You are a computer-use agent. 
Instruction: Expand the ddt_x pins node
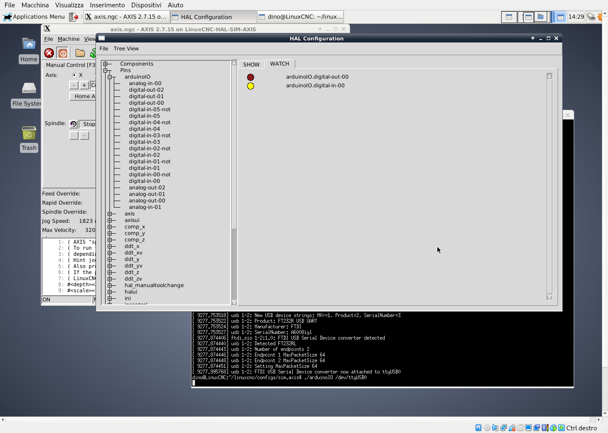[x=109, y=246]
